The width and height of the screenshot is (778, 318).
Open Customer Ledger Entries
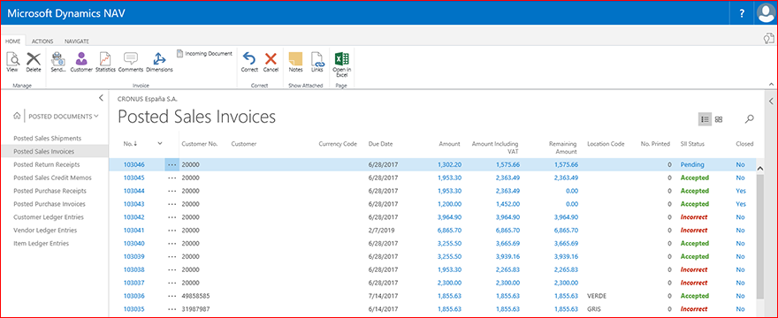49,217
